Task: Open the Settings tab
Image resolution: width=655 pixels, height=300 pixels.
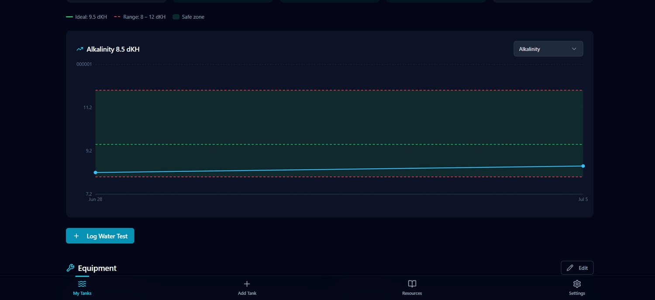Action: tap(577, 288)
